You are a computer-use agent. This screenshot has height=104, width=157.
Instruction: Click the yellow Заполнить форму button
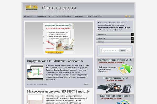click(x=54, y=52)
